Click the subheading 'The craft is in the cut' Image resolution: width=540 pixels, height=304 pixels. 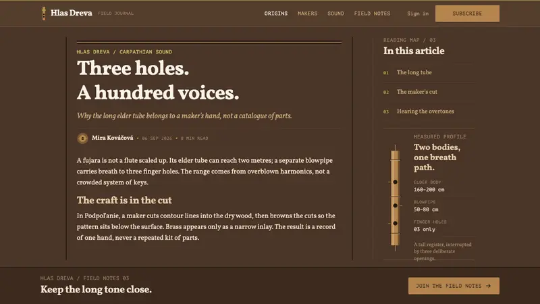(x=124, y=200)
